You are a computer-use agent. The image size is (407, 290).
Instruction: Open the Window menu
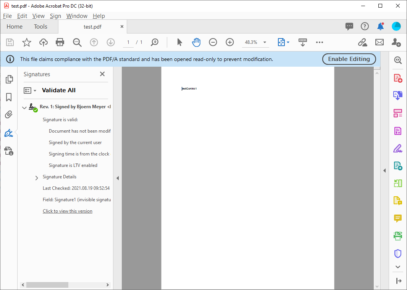77,16
